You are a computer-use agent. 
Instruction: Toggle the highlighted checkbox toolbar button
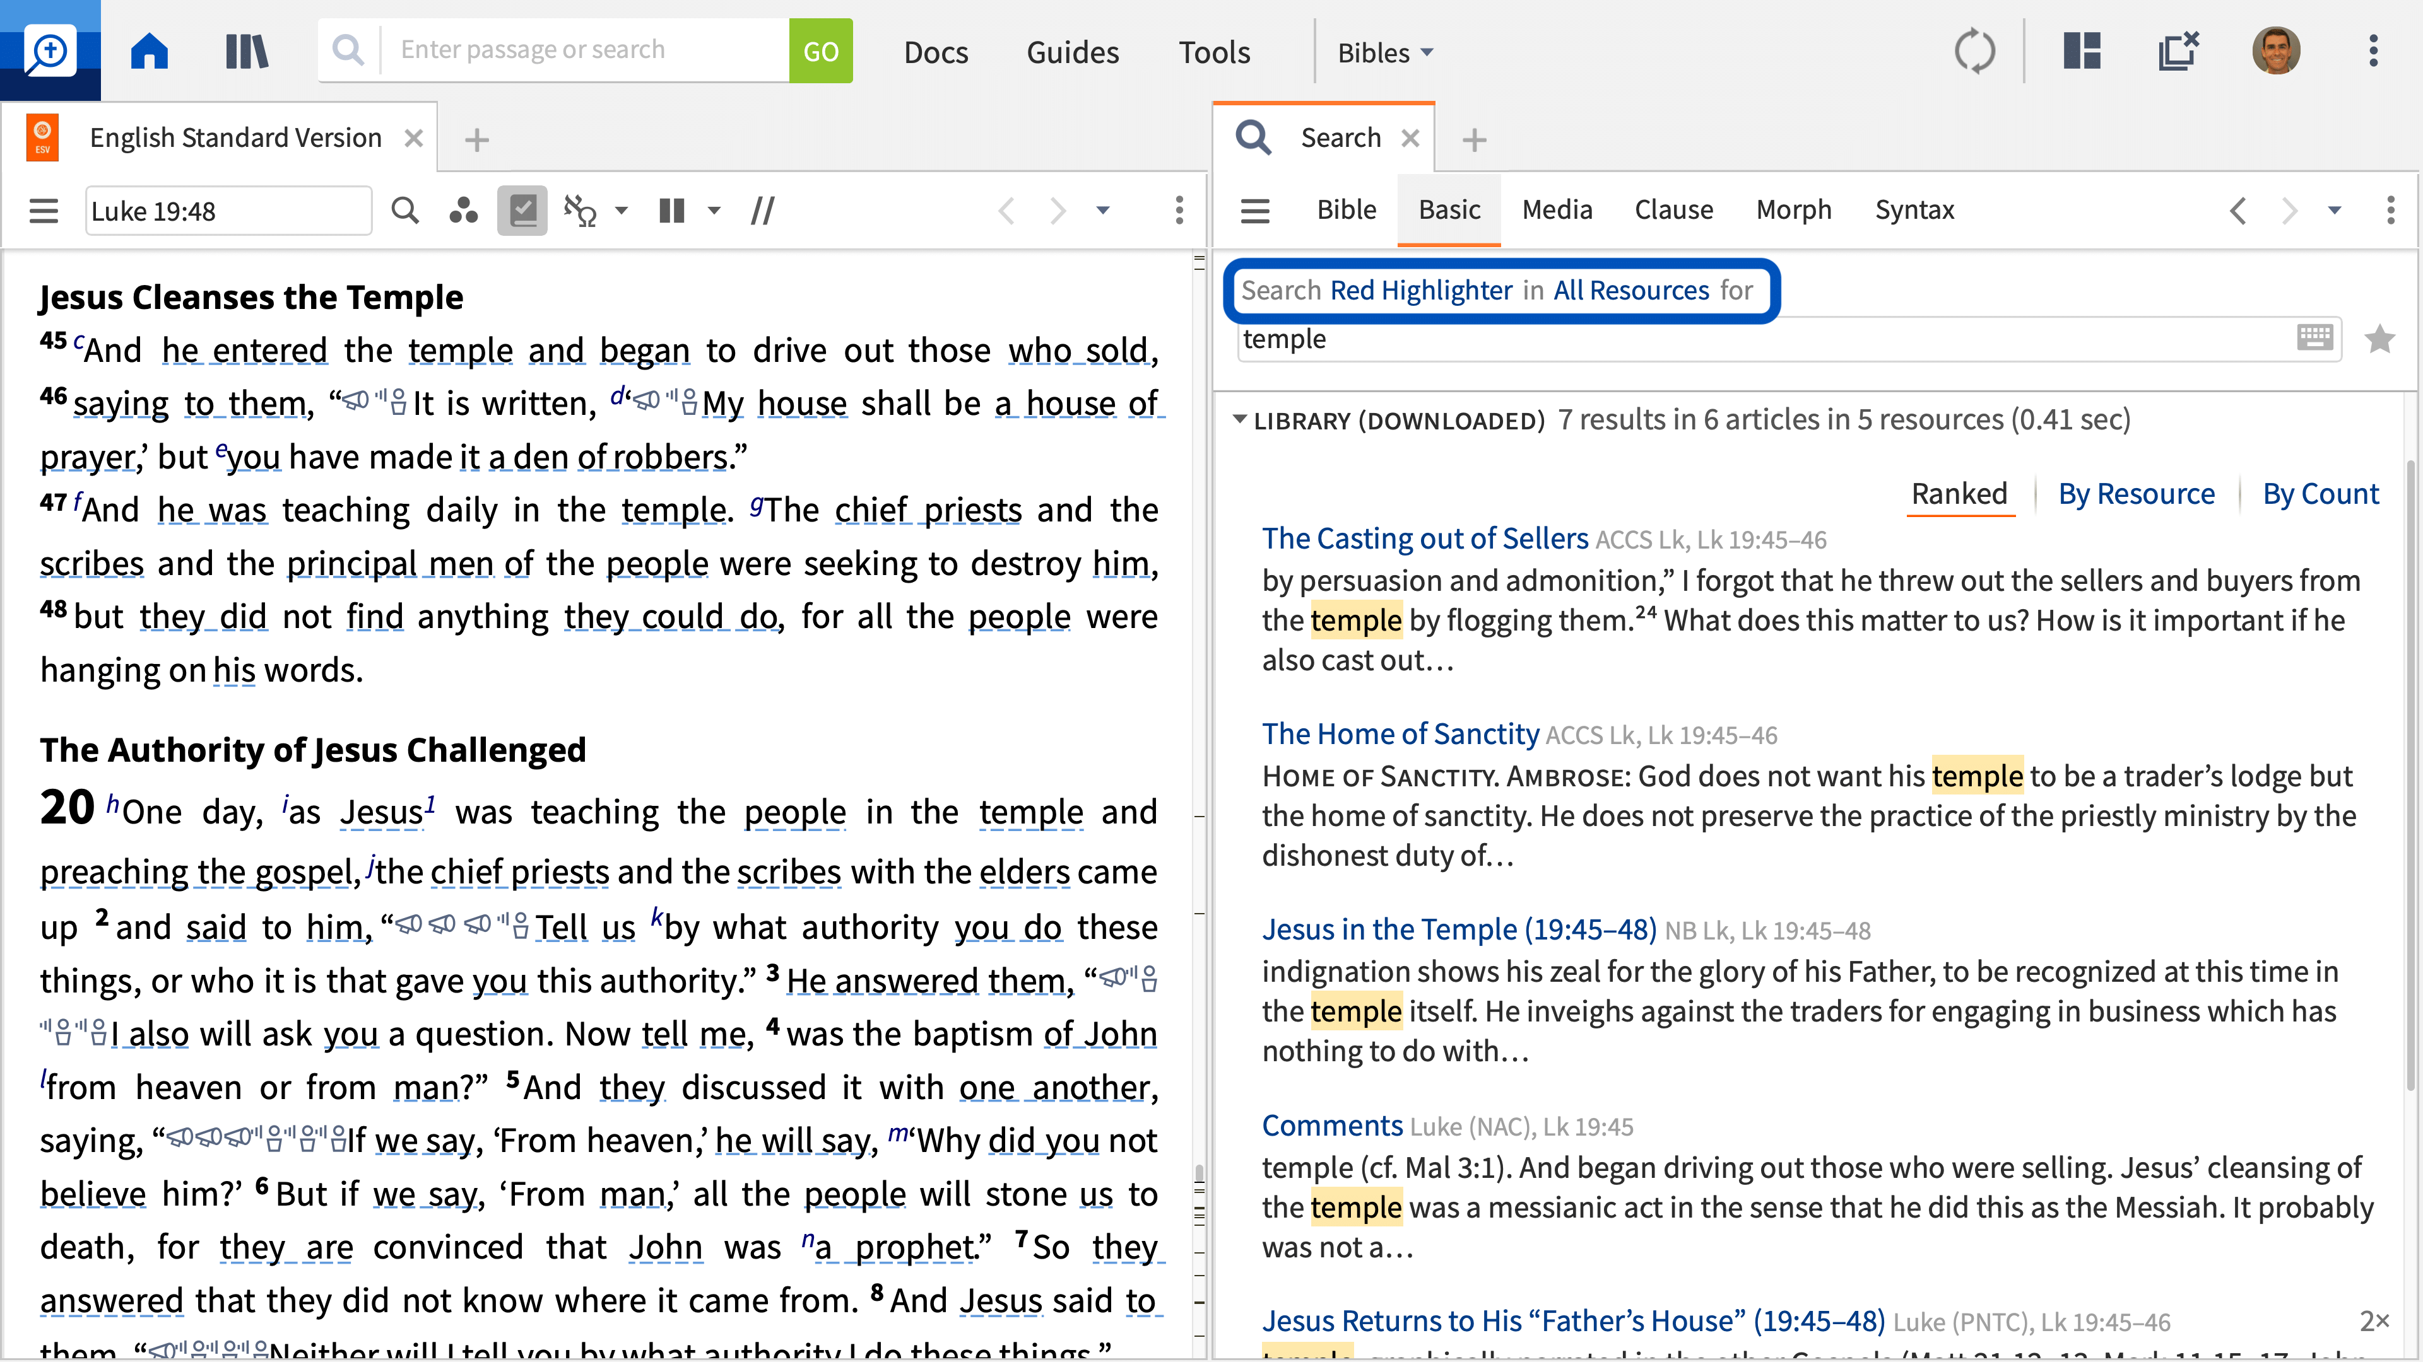tap(522, 209)
